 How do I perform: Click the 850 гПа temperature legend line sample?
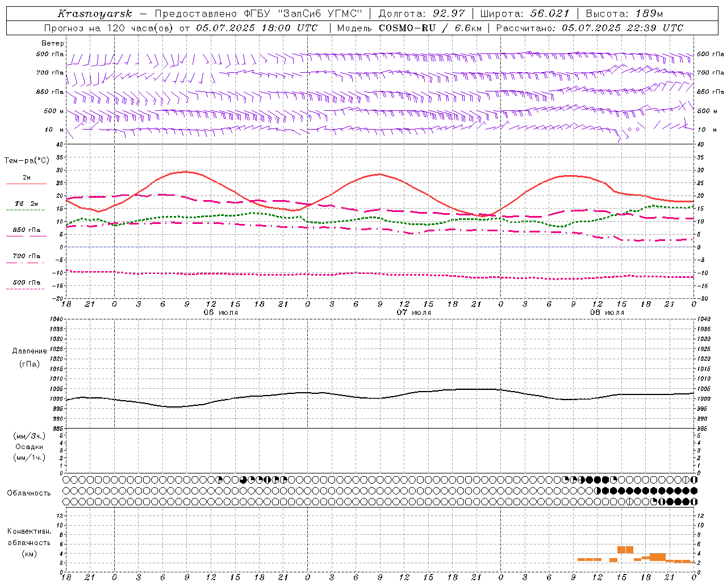26,236
